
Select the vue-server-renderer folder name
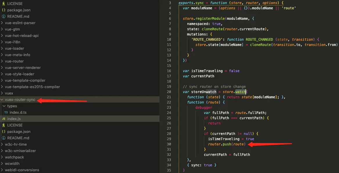[x=23, y=67]
